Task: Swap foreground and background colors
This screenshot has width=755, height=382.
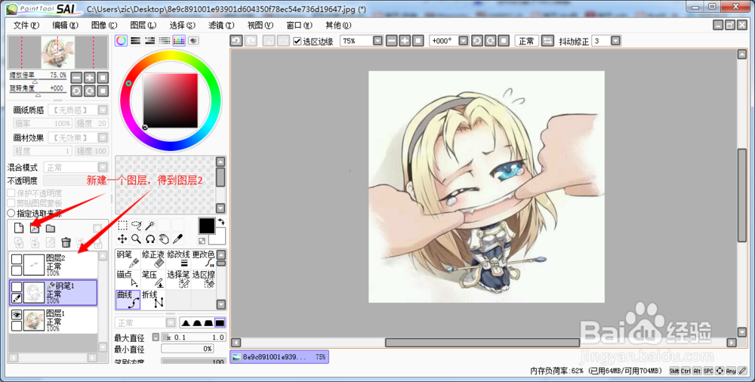Action: (x=221, y=222)
